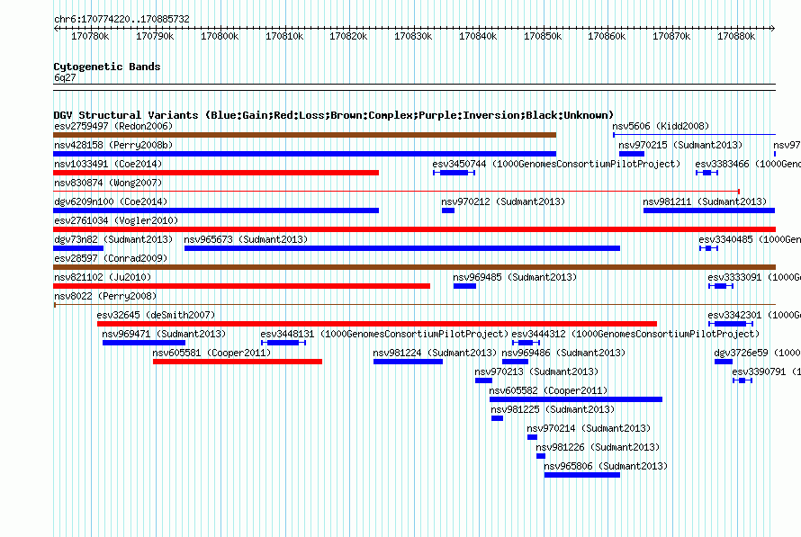
Task: Click the Cytogenetic Bands track title
Action: [107, 67]
